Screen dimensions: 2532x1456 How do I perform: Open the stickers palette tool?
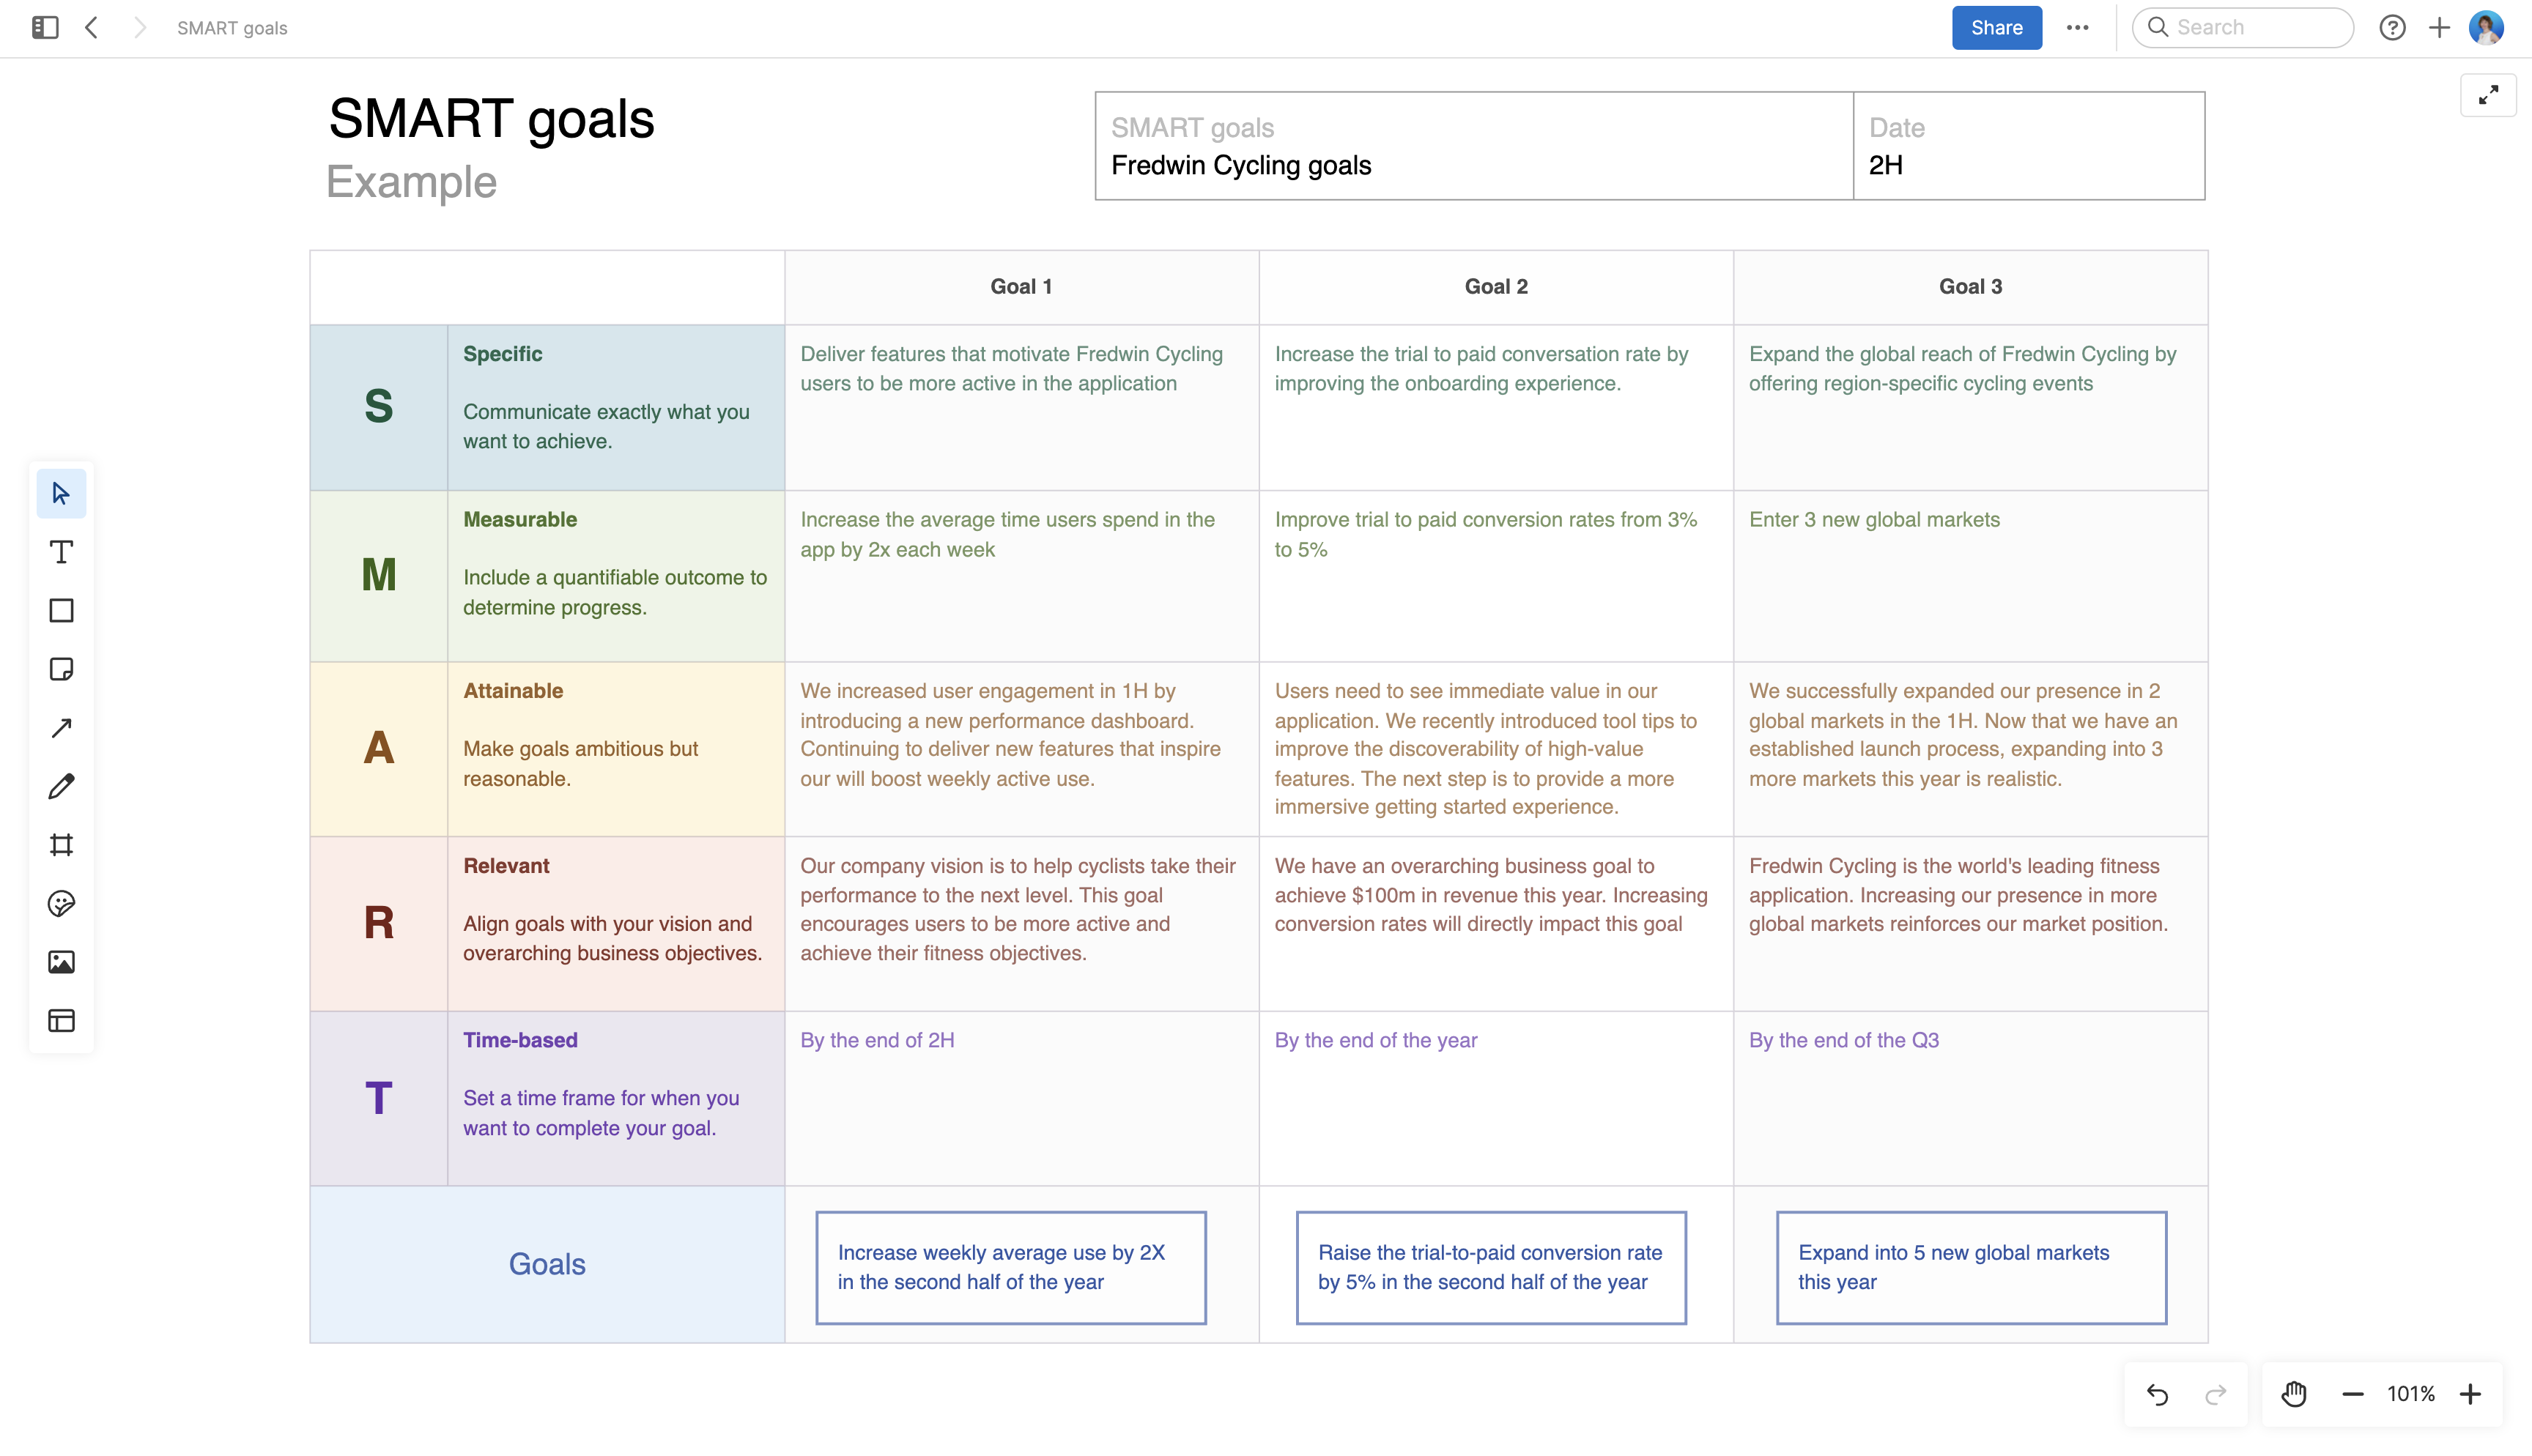click(x=61, y=903)
